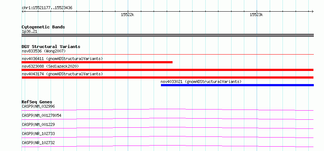Select the RefSeq Genes track title
Image resolution: width=324 pixels, height=151 pixels.
pos(37,102)
